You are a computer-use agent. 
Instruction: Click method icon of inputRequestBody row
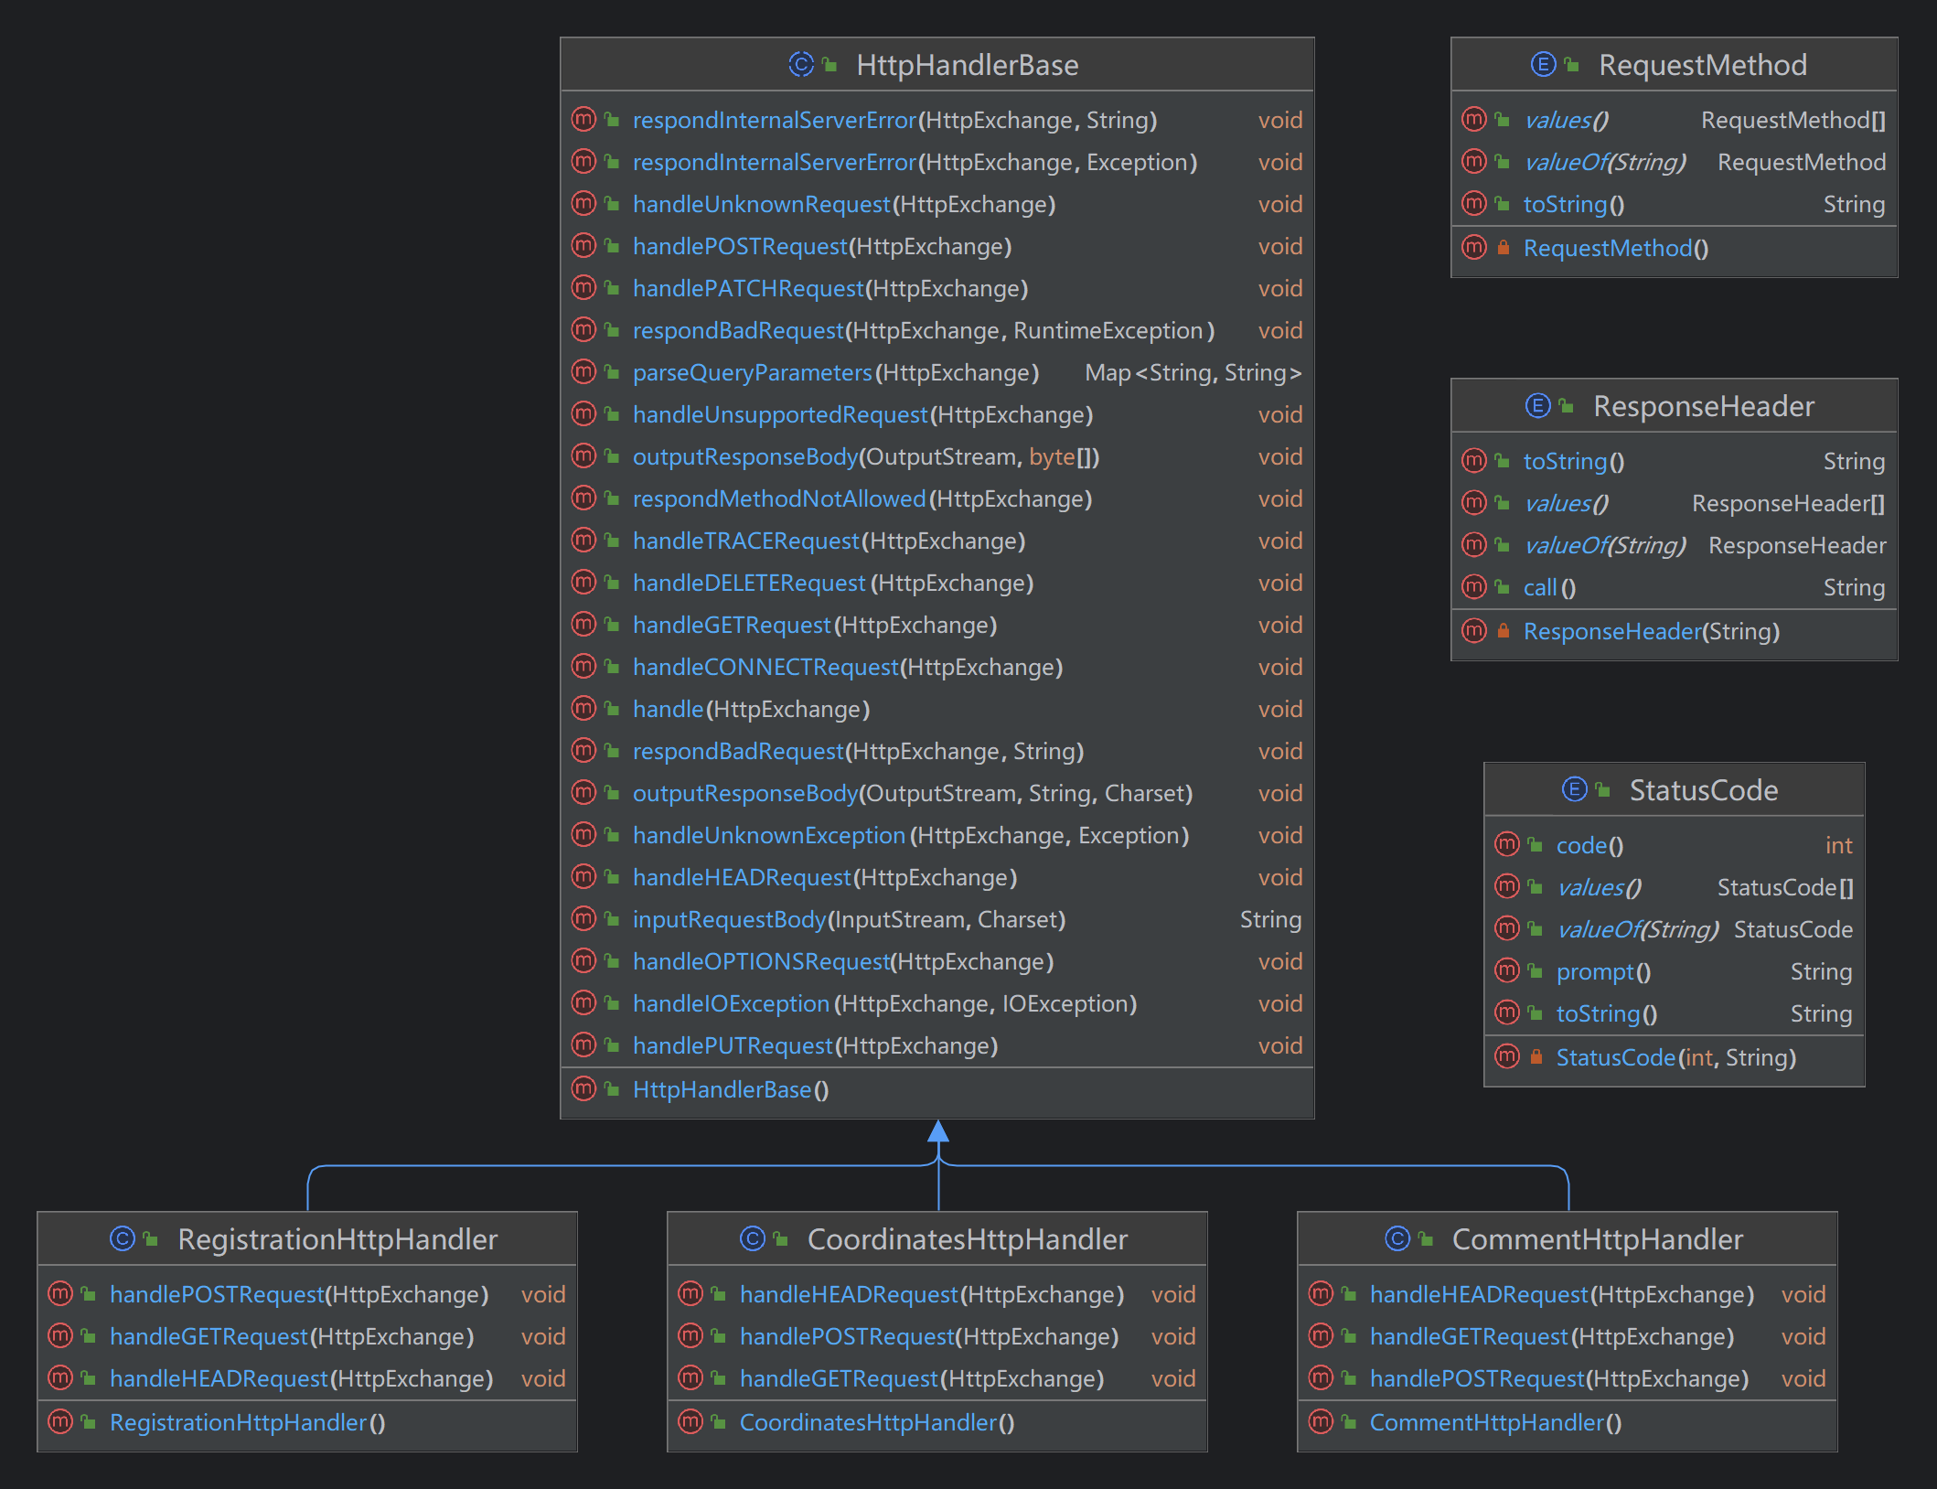point(583,918)
